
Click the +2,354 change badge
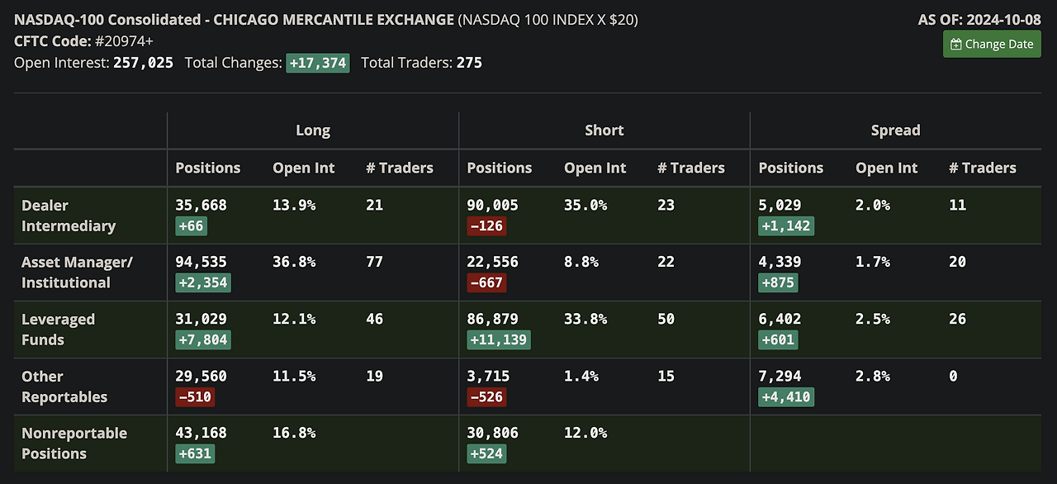tap(203, 282)
